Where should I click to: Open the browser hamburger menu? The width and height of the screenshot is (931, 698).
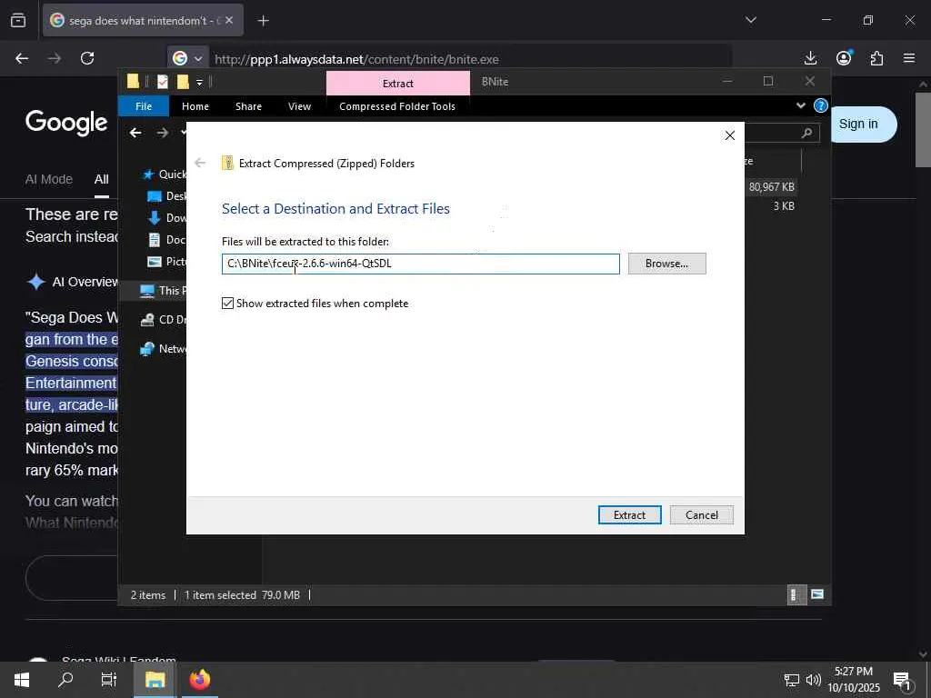point(909,58)
